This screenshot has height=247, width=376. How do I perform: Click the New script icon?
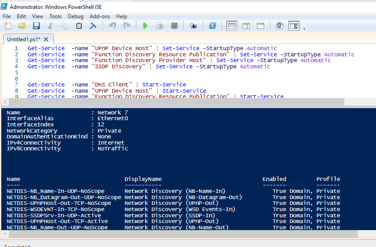point(8,26)
